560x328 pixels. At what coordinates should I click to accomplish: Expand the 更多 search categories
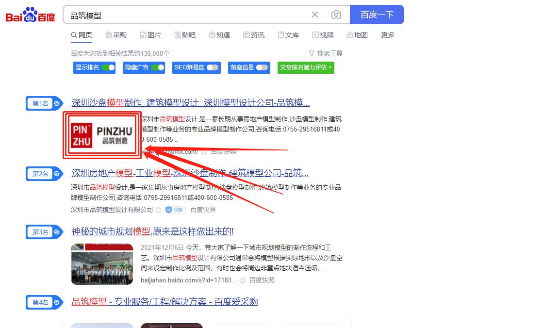coord(388,35)
